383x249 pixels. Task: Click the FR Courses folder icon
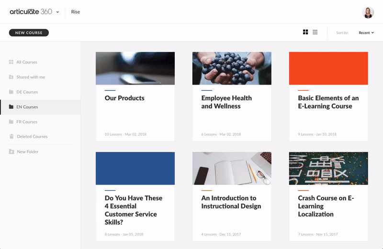click(x=11, y=122)
